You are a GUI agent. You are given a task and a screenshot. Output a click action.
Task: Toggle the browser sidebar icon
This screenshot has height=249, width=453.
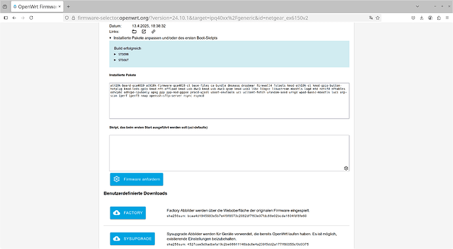pos(6,18)
